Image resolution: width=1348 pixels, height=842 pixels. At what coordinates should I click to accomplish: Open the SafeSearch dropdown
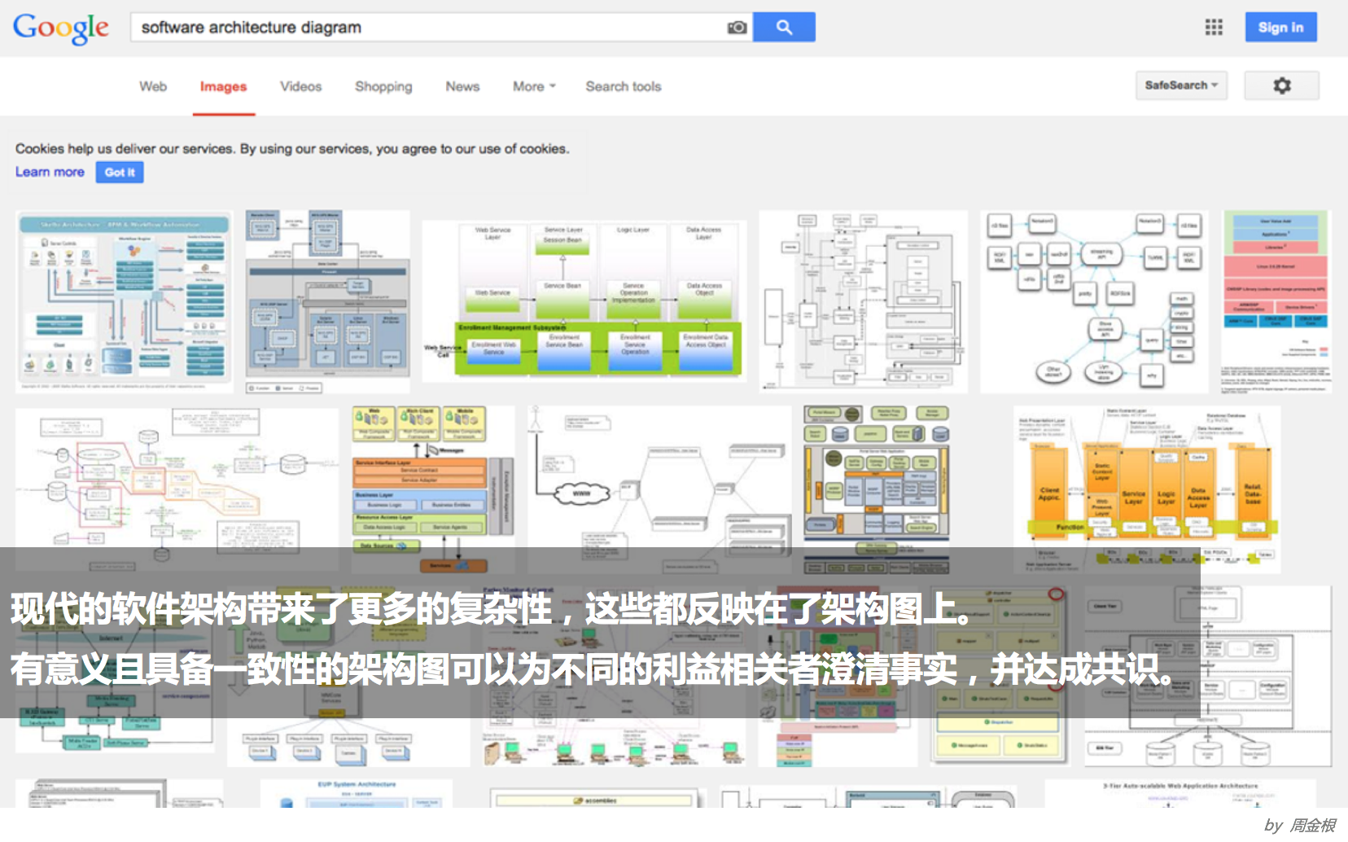tap(1181, 85)
